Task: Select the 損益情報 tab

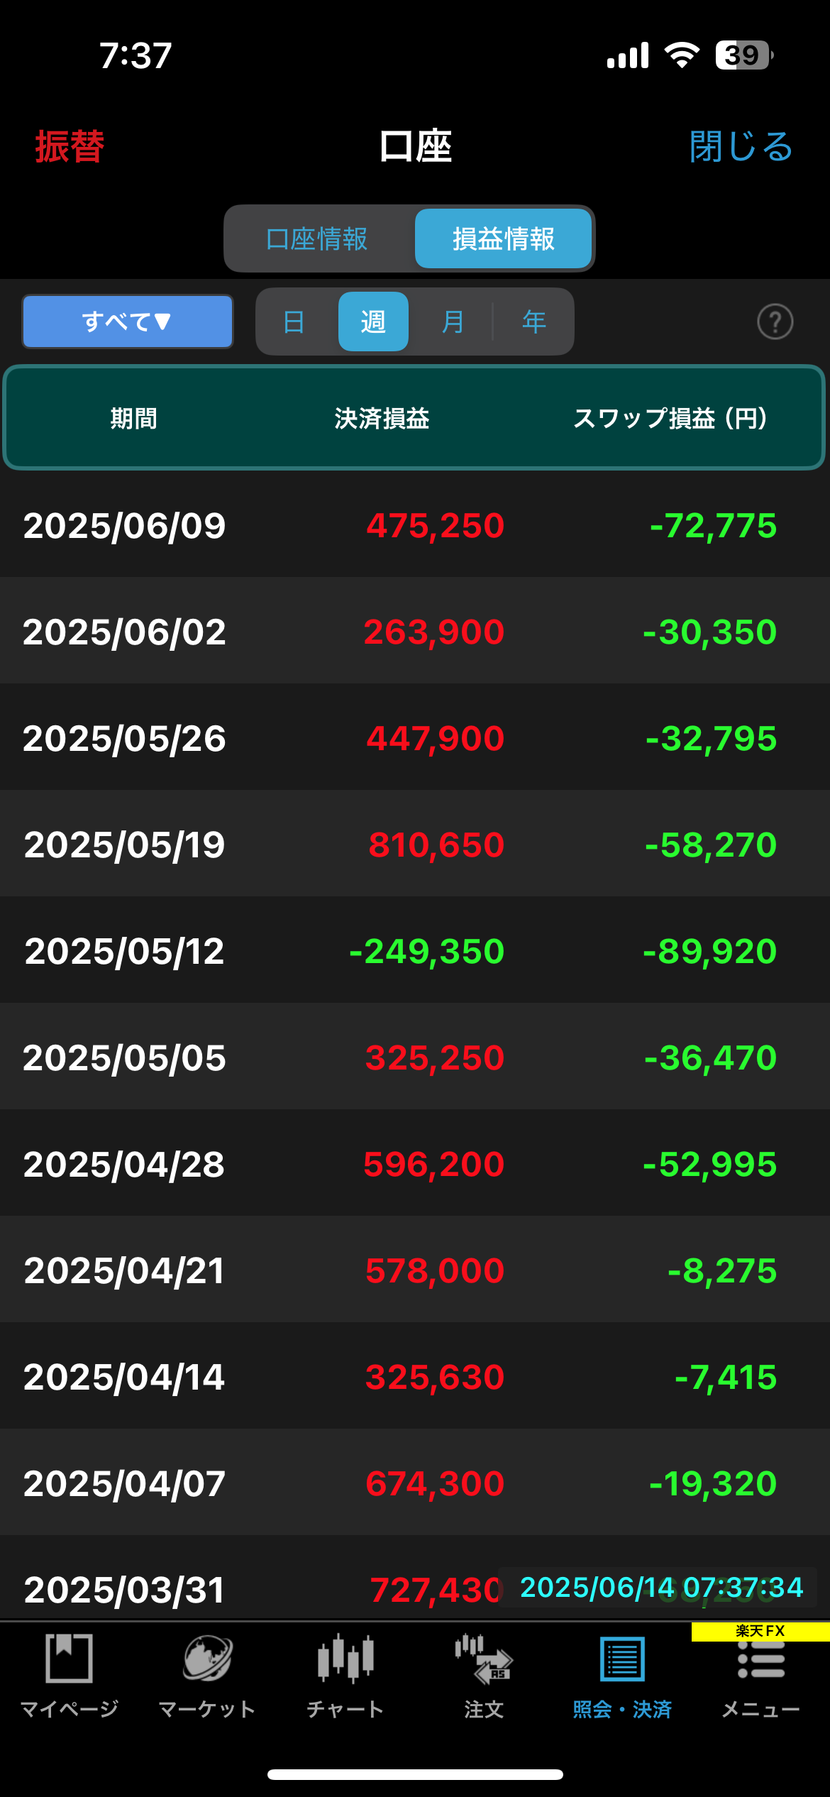Action: 503,238
